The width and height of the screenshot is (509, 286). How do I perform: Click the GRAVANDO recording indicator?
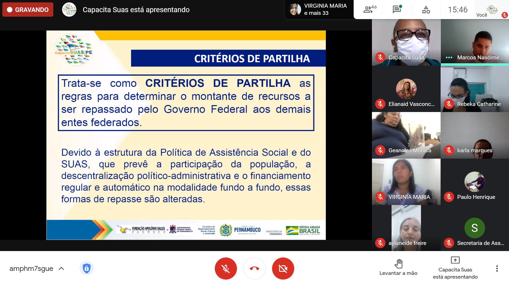(x=28, y=10)
